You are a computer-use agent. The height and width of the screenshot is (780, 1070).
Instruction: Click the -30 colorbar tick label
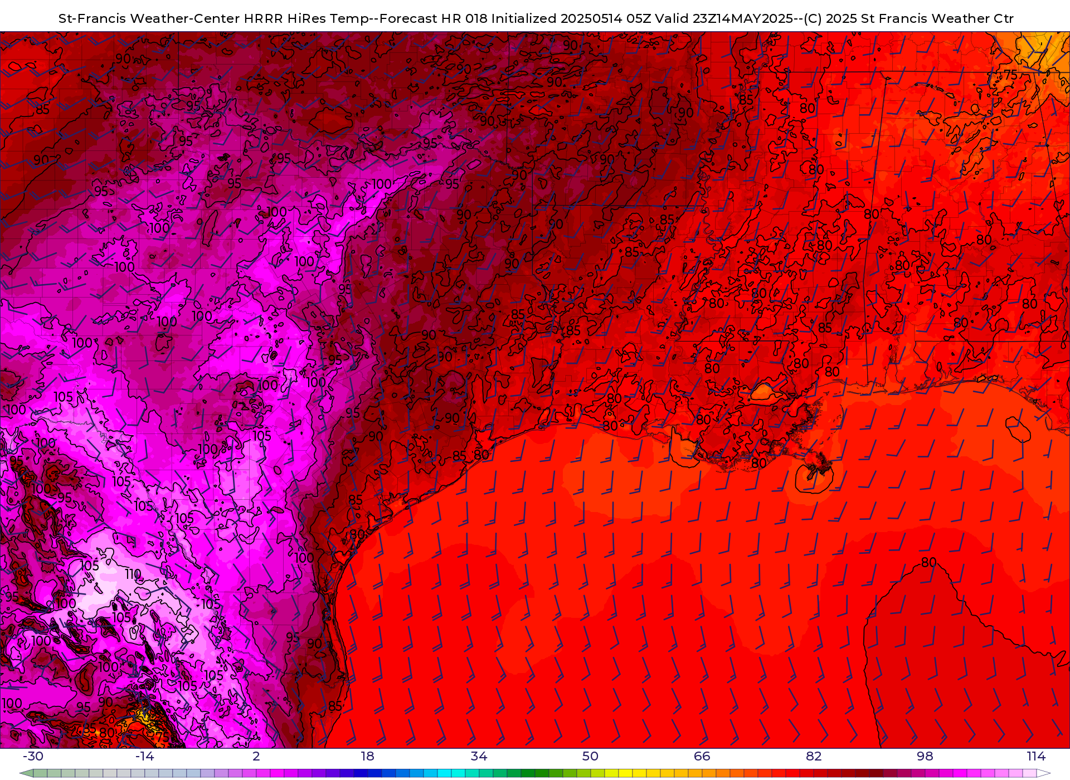coord(33,756)
